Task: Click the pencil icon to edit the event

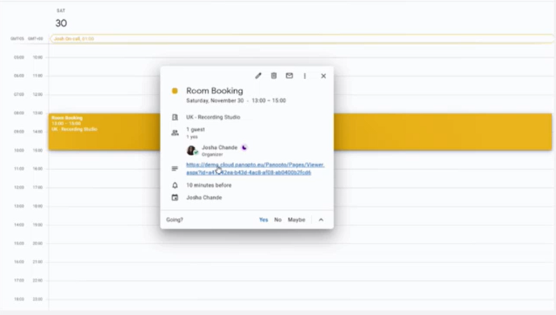Action: pyautogui.click(x=258, y=76)
